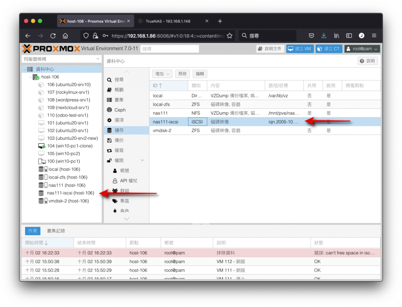Open the browser hamburger menu
Screen dimensions: 402x307
(x=374, y=36)
